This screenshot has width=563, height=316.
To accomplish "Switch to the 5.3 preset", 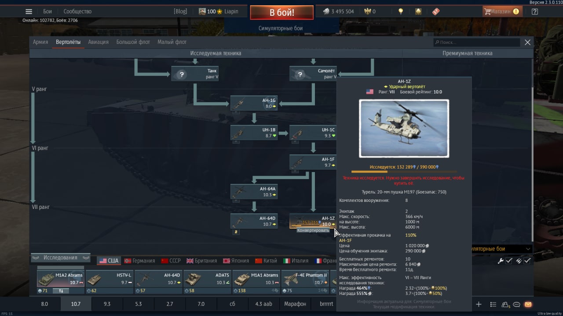I will tap(138, 304).
